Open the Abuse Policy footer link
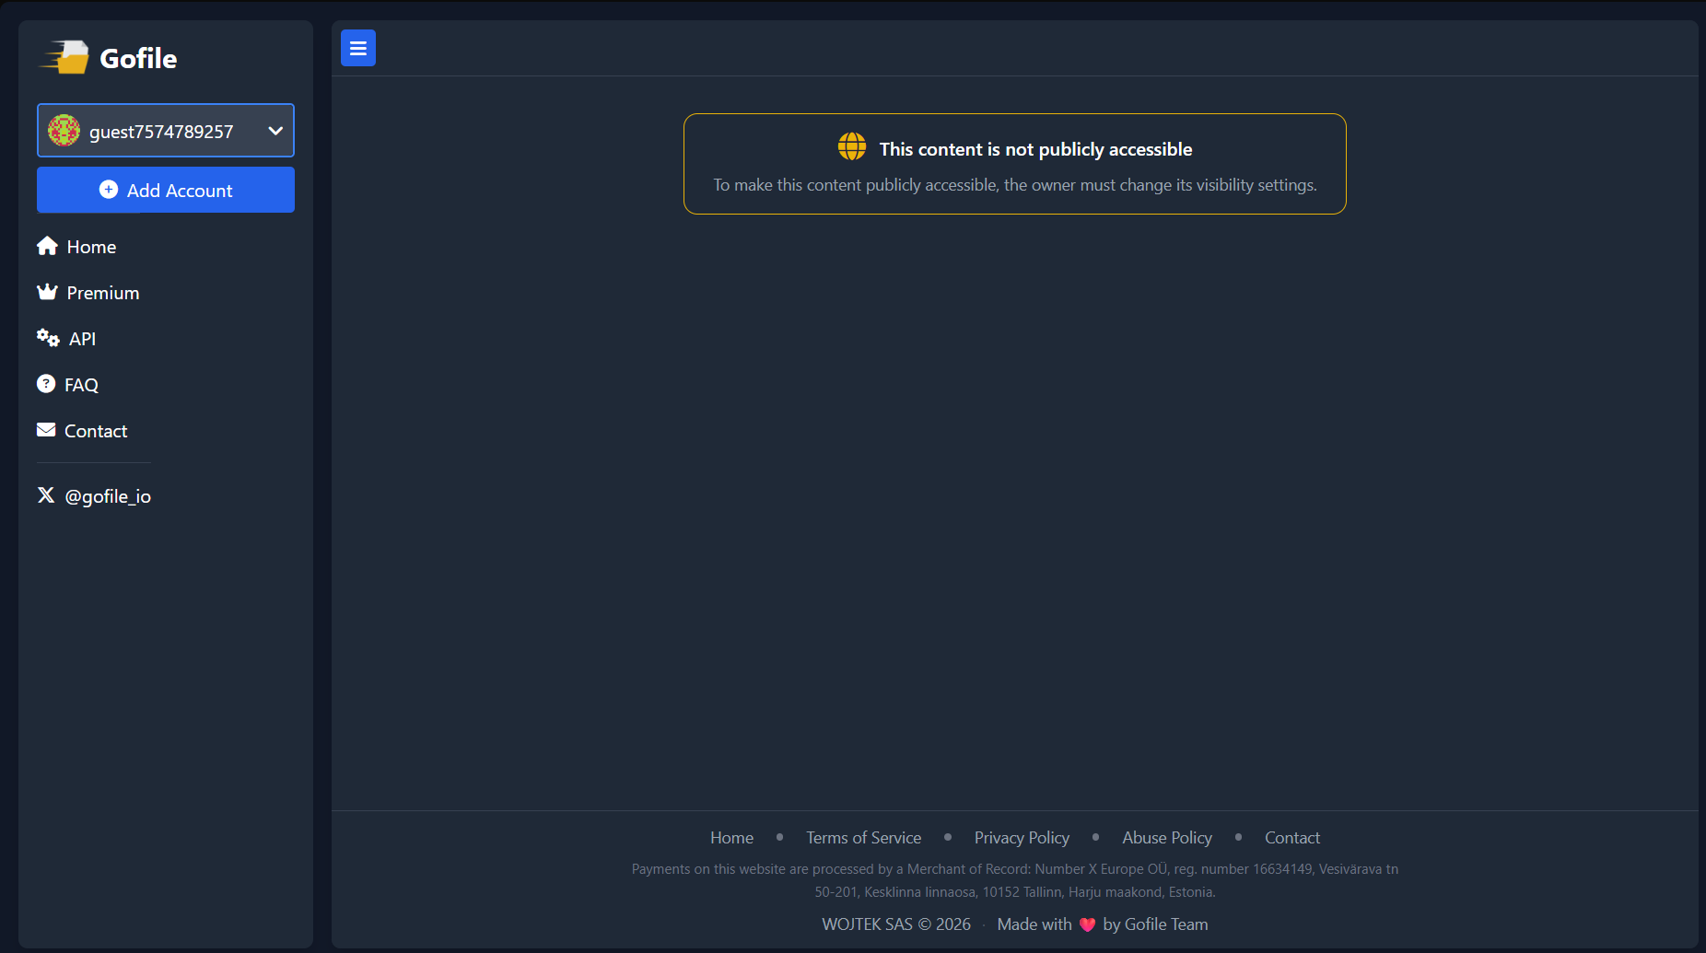This screenshot has width=1706, height=953. click(1167, 838)
